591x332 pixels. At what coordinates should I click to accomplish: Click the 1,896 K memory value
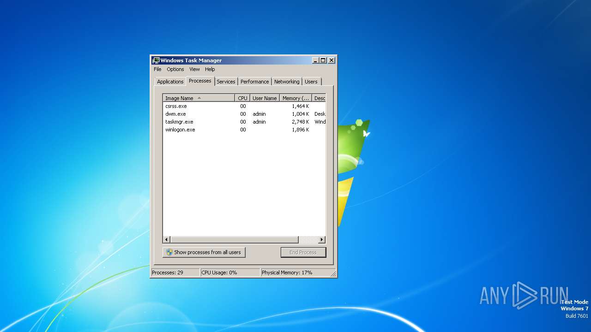click(x=301, y=130)
